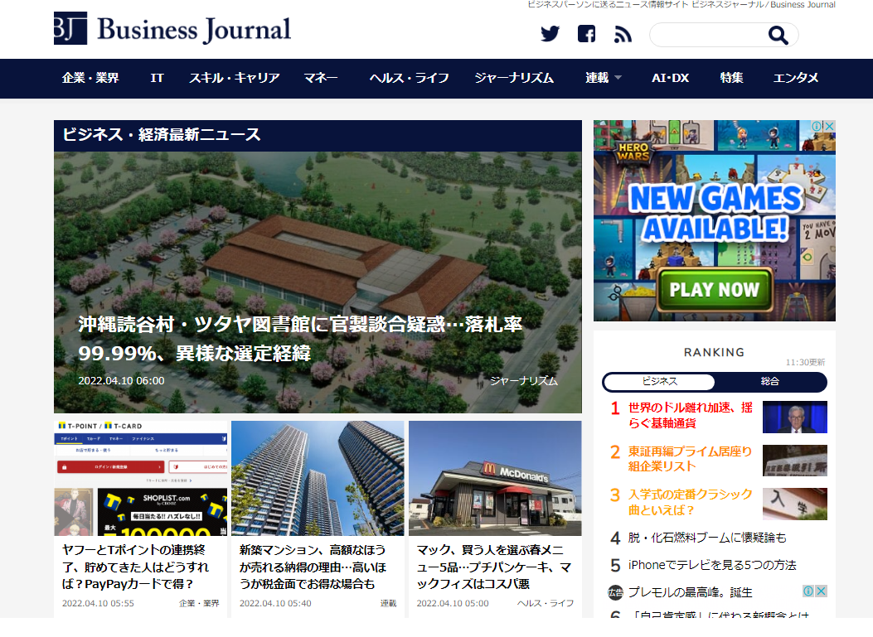Click ranking 2 stock exchange thumbnail
The height and width of the screenshot is (637, 873).
(794, 460)
